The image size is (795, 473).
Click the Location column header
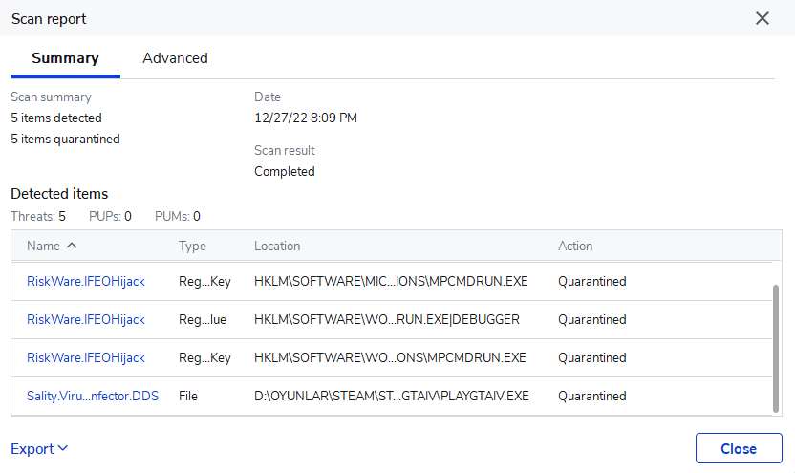[277, 246]
